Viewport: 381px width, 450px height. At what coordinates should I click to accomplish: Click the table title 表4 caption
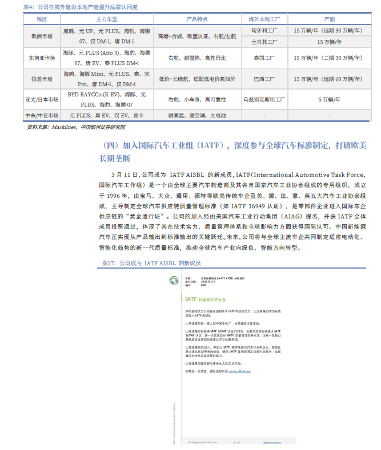81,7
